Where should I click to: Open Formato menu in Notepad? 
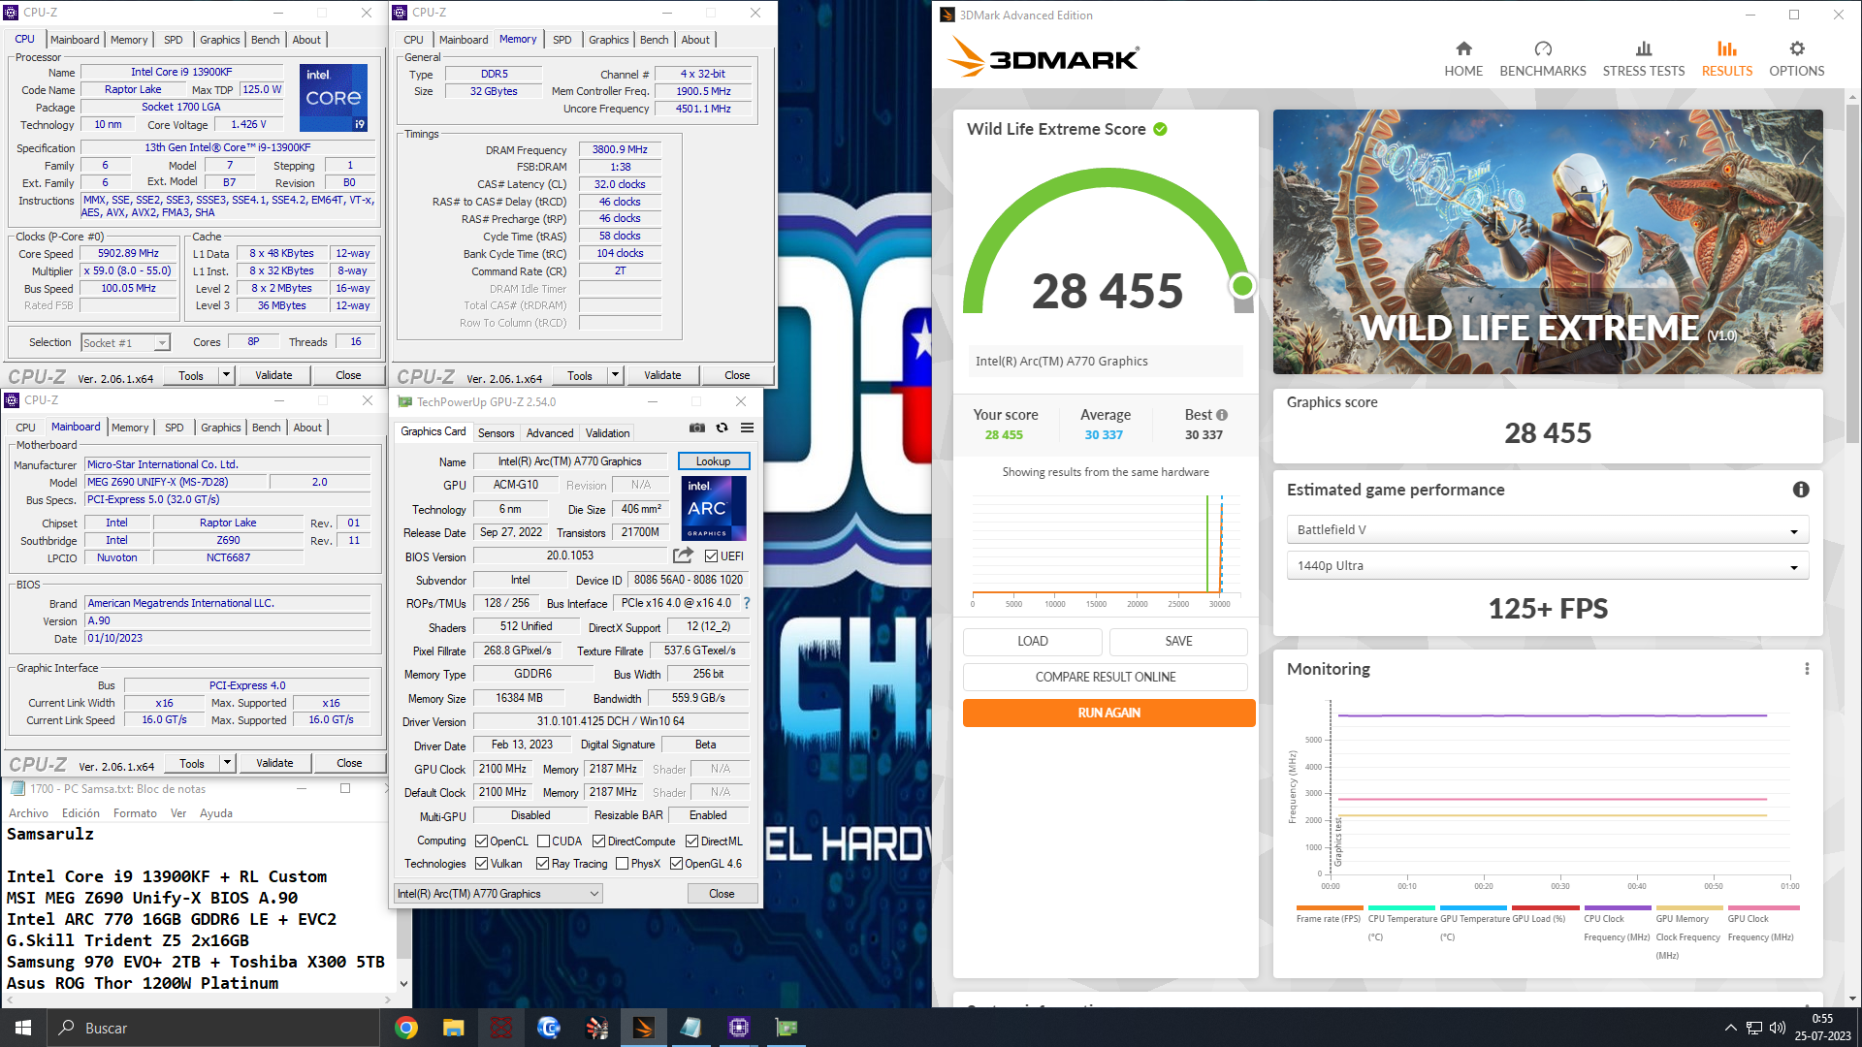(x=135, y=813)
